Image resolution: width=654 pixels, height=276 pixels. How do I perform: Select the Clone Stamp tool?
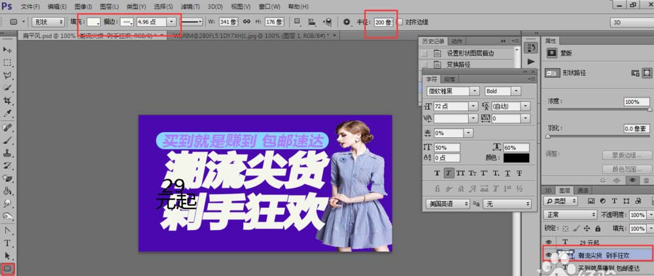7,152
